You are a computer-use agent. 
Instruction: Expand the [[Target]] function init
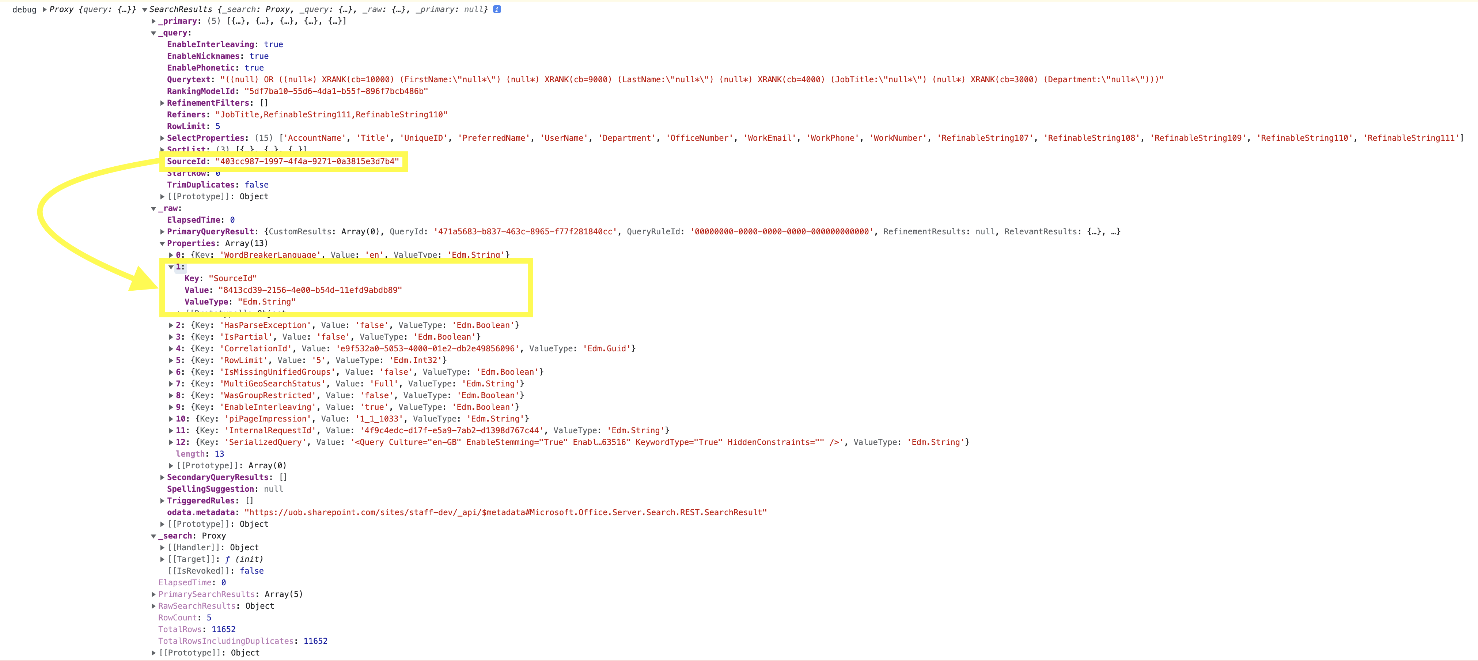click(162, 559)
